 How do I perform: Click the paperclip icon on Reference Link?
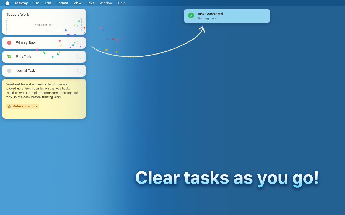[10, 106]
